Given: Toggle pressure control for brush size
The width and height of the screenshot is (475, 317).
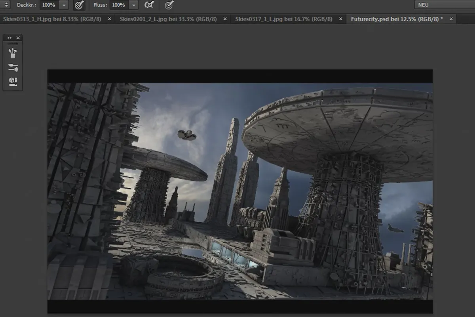Looking at the screenshot, I should (169, 5).
